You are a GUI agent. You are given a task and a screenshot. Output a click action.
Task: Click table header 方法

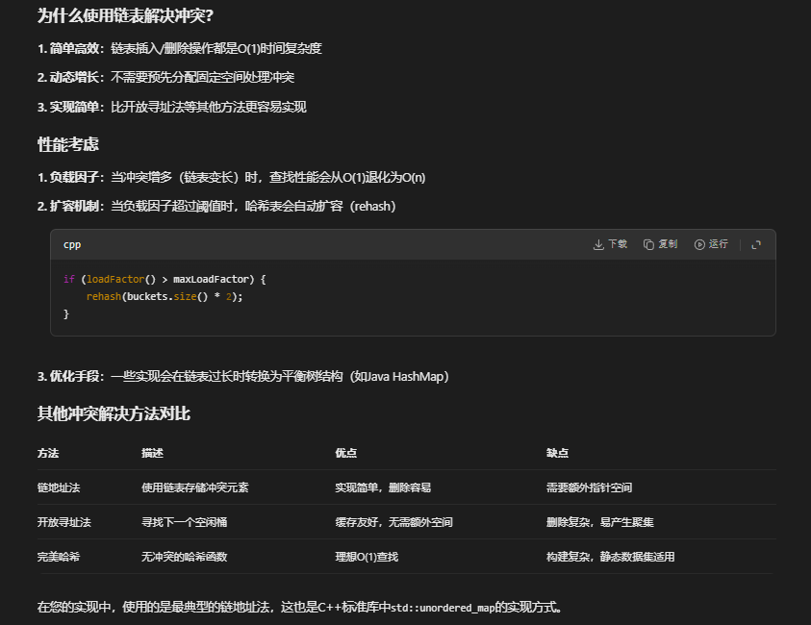[47, 454]
